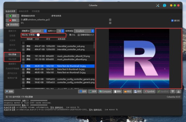Click the manual add folder button

click(12, 25)
